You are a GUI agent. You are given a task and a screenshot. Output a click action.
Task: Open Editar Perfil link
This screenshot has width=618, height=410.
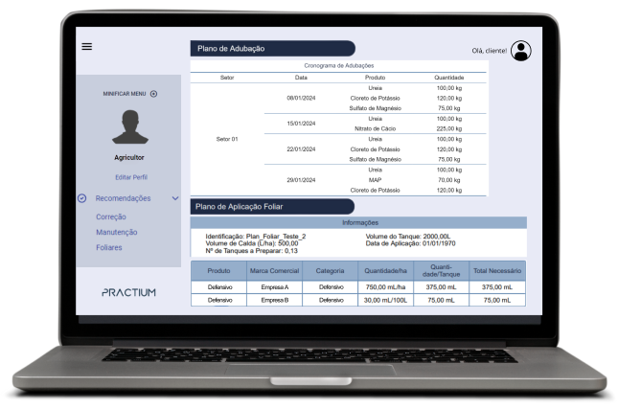(x=131, y=177)
